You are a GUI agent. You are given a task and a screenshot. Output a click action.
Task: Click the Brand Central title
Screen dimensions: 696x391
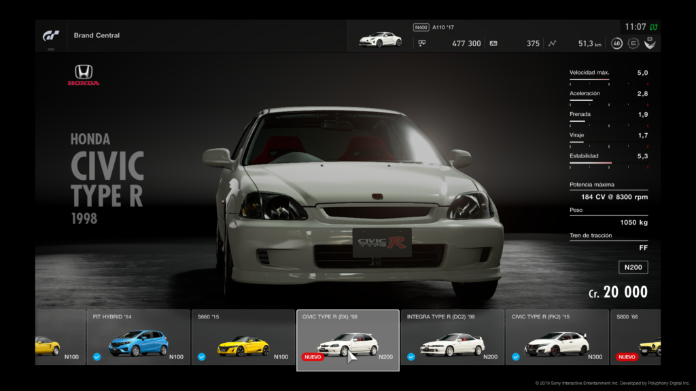97,35
